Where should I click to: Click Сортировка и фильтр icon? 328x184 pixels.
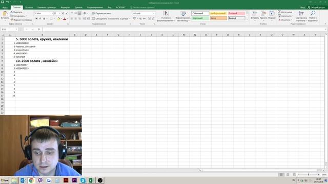click(301, 14)
